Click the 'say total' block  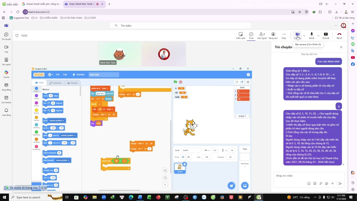[97, 123]
